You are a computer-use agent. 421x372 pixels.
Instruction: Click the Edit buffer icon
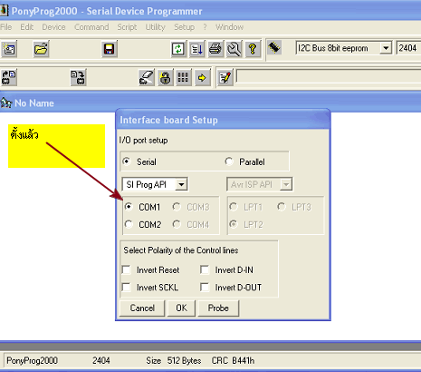point(197,49)
